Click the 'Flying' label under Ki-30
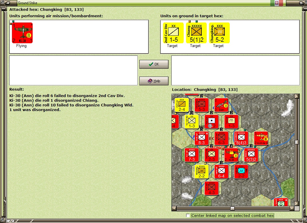This screenshot has height=223, width=307. point(21,46)
